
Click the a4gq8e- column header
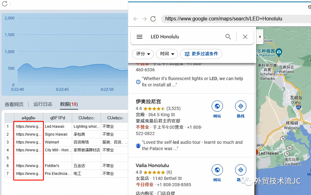pyautogui.click(x=29, y=118)
